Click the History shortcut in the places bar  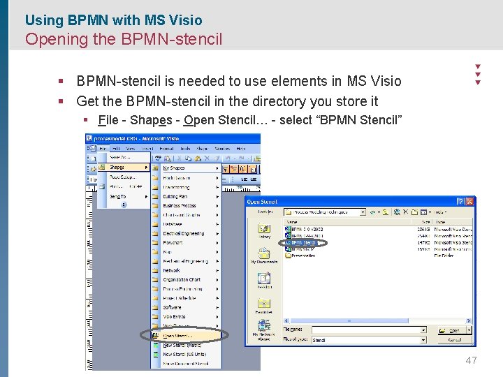264,231
